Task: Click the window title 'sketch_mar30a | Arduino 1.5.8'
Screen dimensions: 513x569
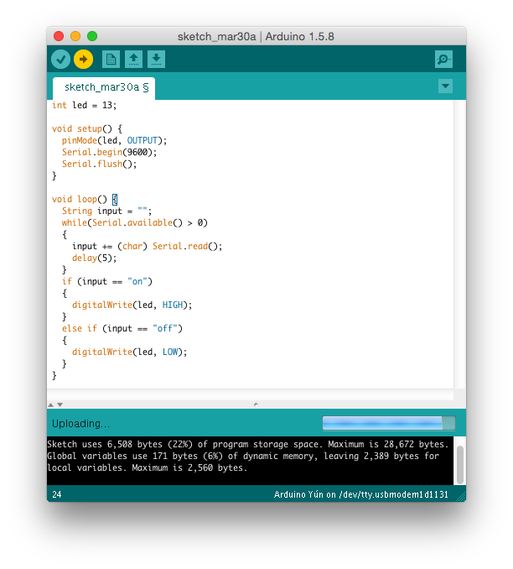Action: [x=256, y=37]
